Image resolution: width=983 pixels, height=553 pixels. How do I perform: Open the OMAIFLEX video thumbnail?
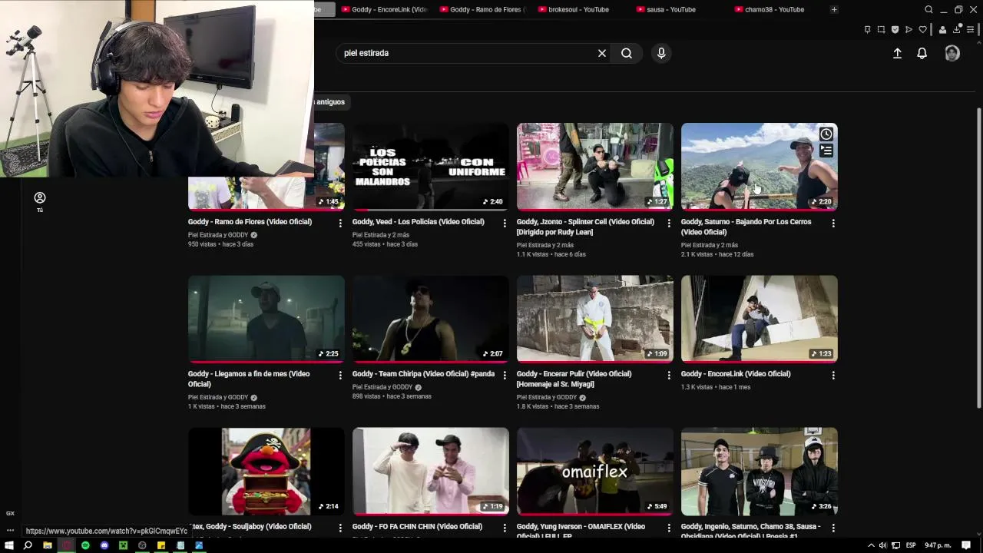click(594, 471)
